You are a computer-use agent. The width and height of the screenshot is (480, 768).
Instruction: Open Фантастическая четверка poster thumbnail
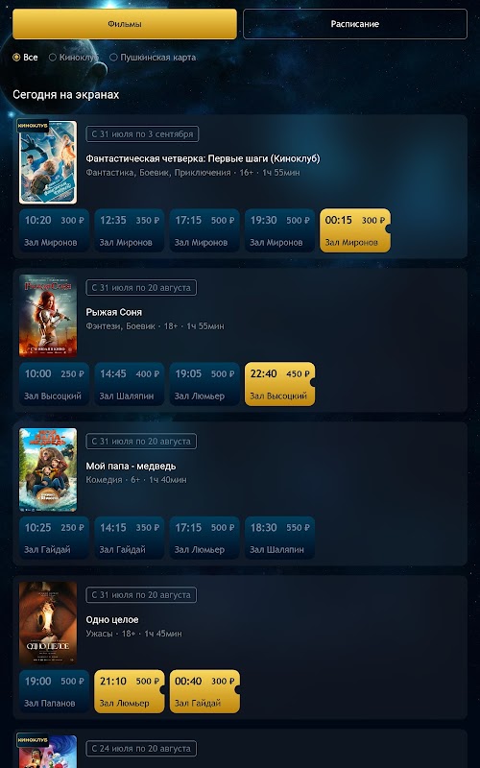(48, 162)
